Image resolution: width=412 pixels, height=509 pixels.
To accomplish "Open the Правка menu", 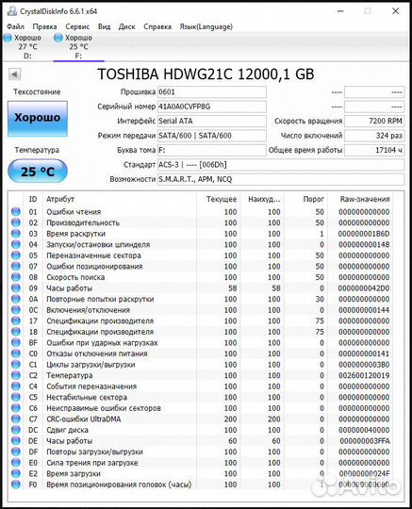I will point(44,26).
